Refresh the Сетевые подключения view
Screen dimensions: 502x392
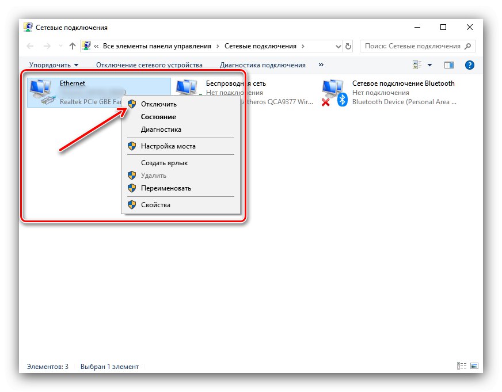pos(348,47)
